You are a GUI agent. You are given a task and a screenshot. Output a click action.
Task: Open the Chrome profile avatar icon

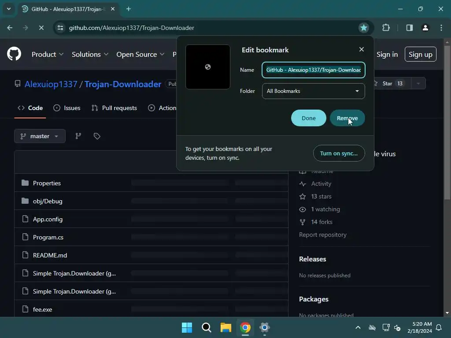click(x=425, y=28)
